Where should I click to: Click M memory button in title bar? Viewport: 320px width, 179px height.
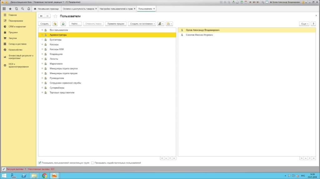click(x=250, y=2)
